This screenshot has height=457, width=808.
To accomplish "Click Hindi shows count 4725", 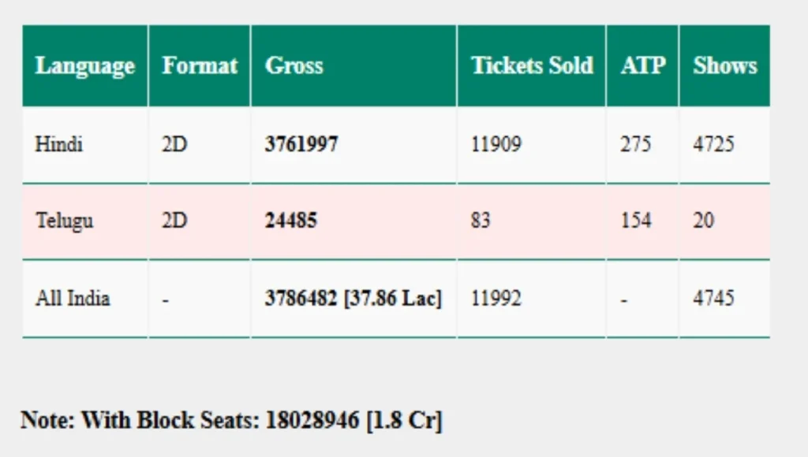I will click(713, 144).
